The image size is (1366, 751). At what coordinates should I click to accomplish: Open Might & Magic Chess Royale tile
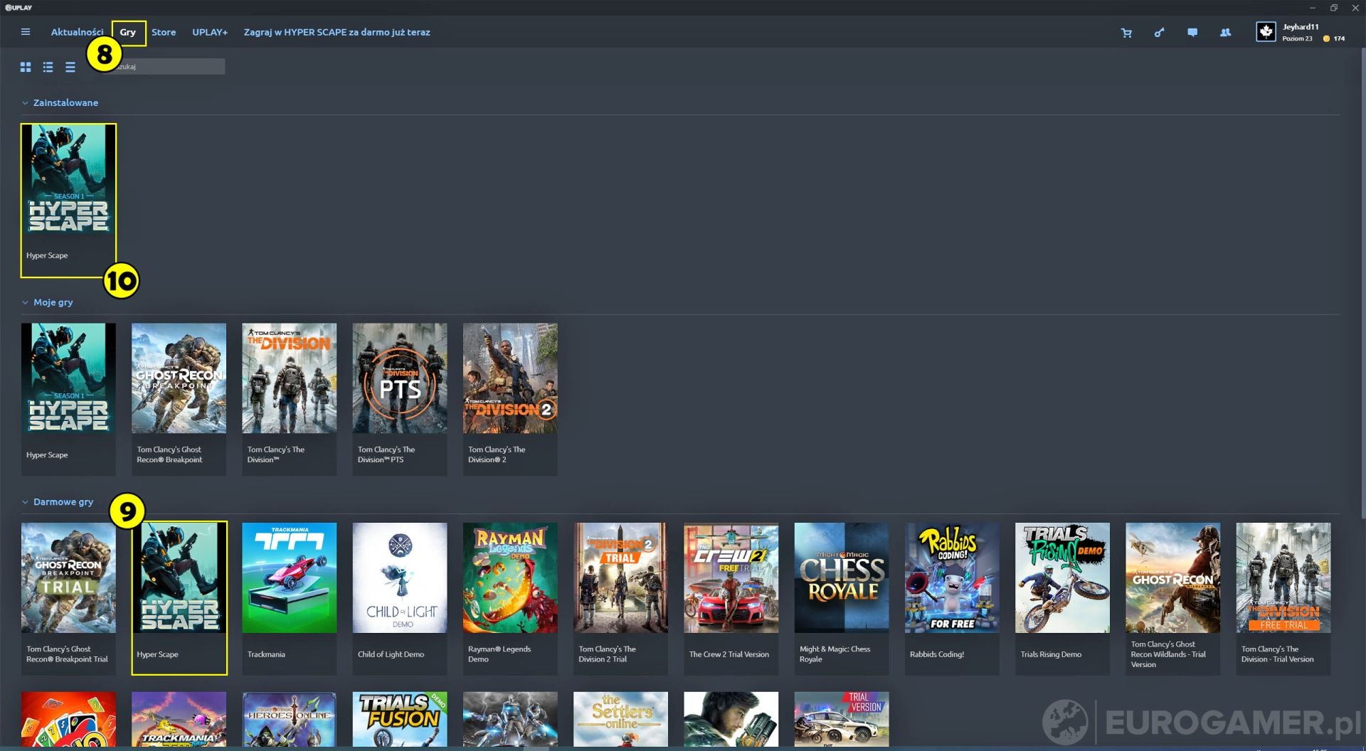click(842, 599)
